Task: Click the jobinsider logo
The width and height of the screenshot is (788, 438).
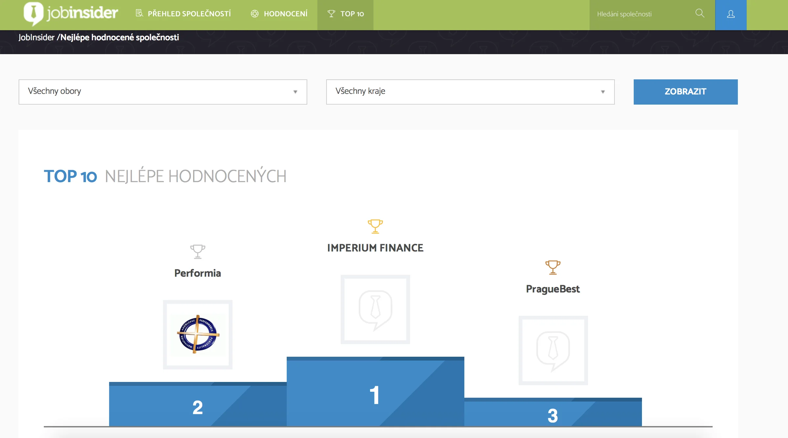Action: coord(71,13)
